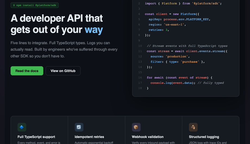
Task: Click the '// fully typed' comment
Action: tap(211, 83)
